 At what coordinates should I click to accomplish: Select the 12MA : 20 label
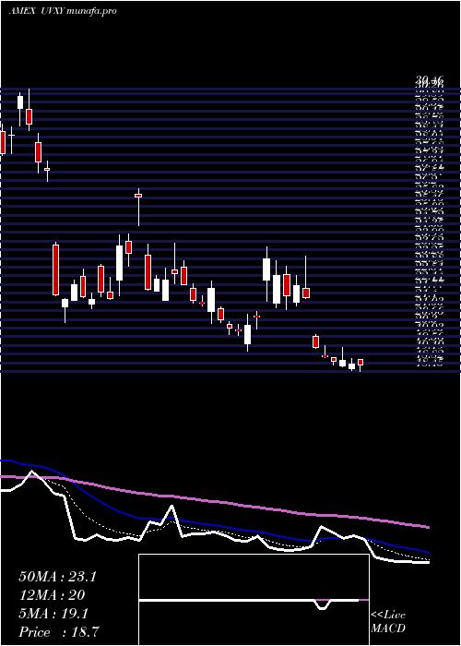tap(52, 595)
